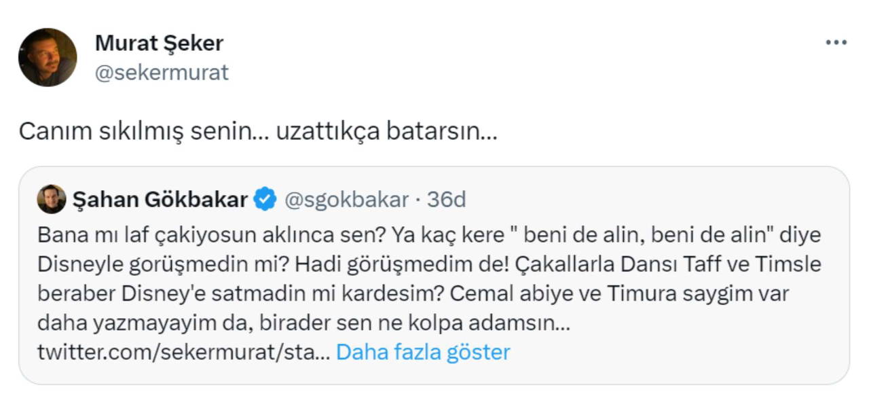Click 'Disneyle' word in quoted tweet
This screenshot has height=396, width=869.
76,265
